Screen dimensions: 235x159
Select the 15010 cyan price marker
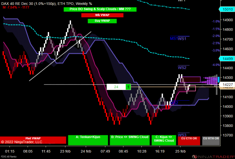pyautogui.click(x=227, y=9)
